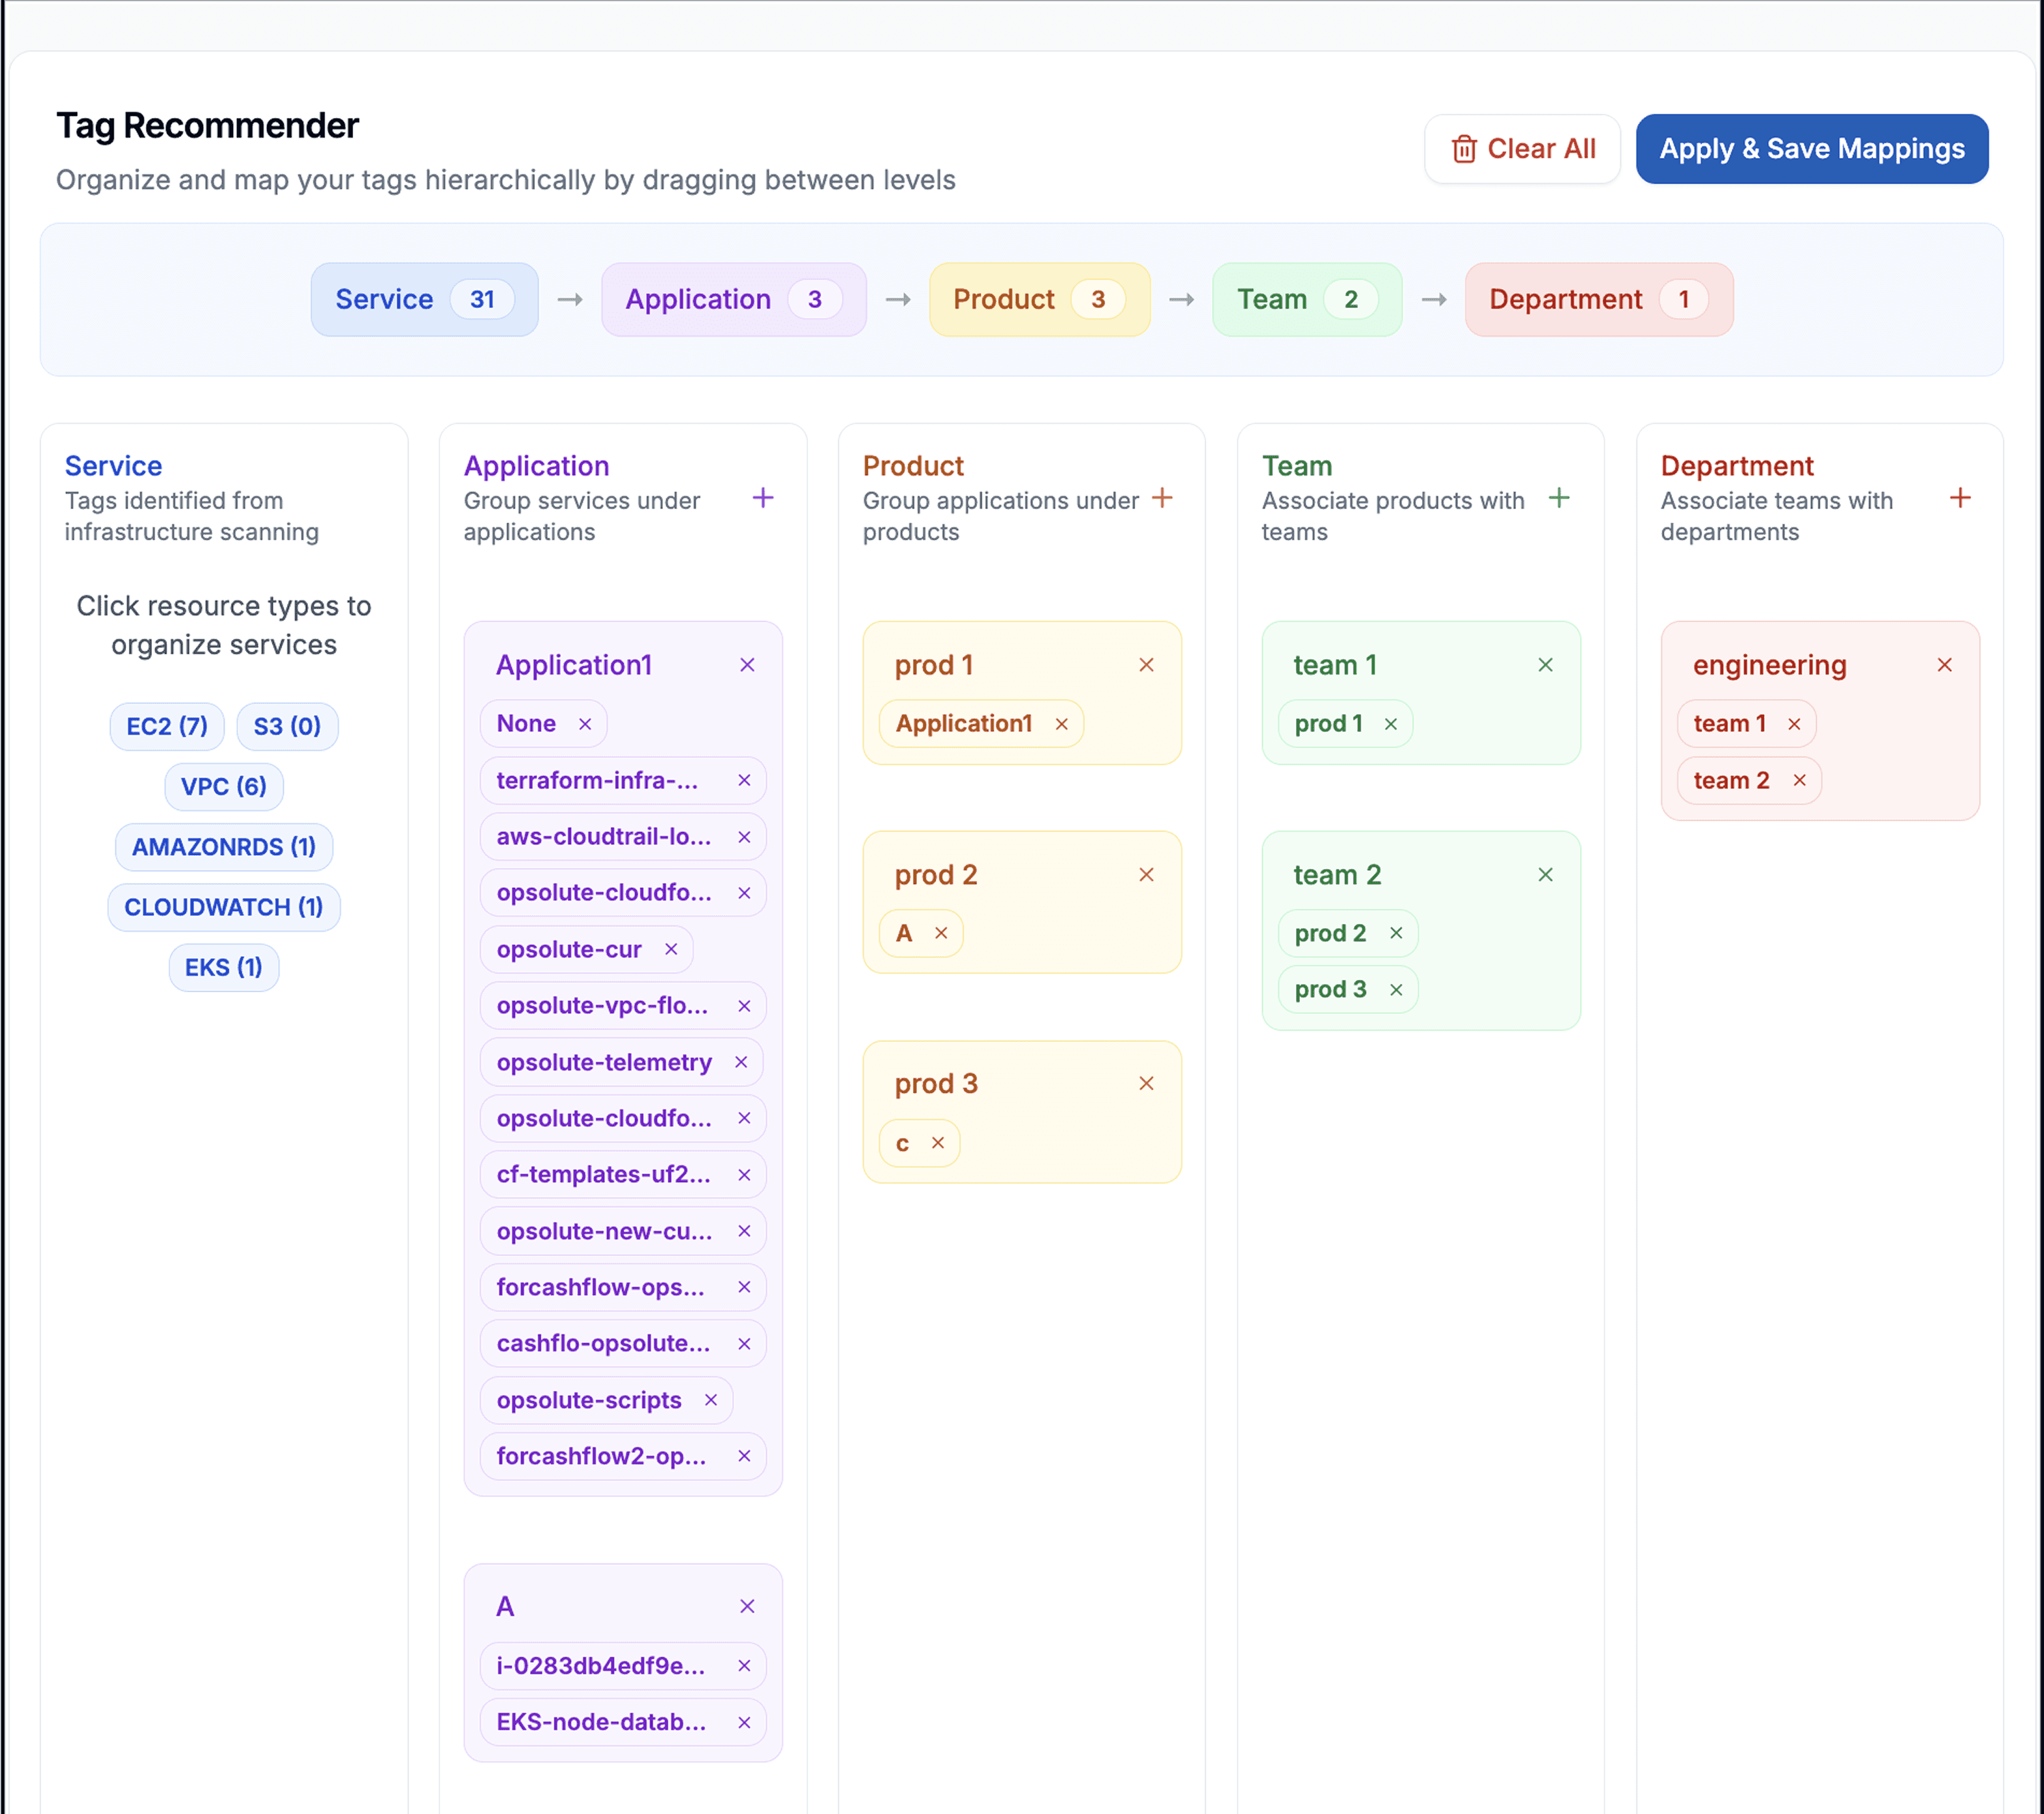The height and width of the screenshot is (1814, 2044).
Task: Select the Product level pill
Action: click(1038, 299)
